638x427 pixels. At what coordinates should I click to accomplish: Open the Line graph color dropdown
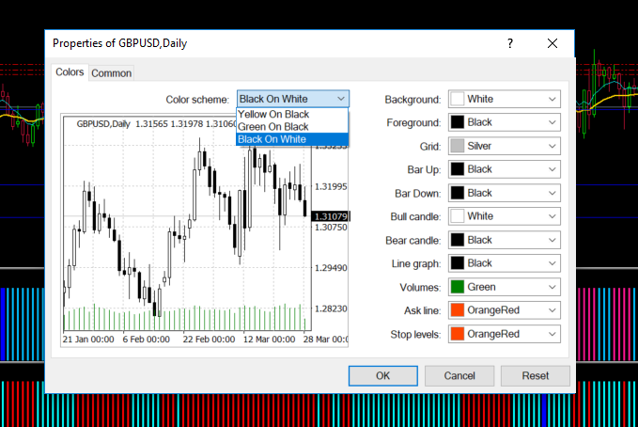click(x=505, y=263)
